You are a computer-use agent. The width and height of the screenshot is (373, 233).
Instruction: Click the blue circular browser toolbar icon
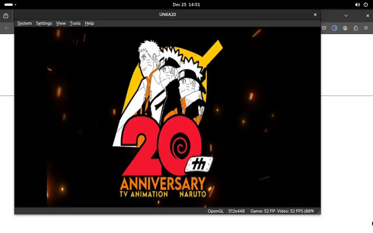(x=335, y=28)
